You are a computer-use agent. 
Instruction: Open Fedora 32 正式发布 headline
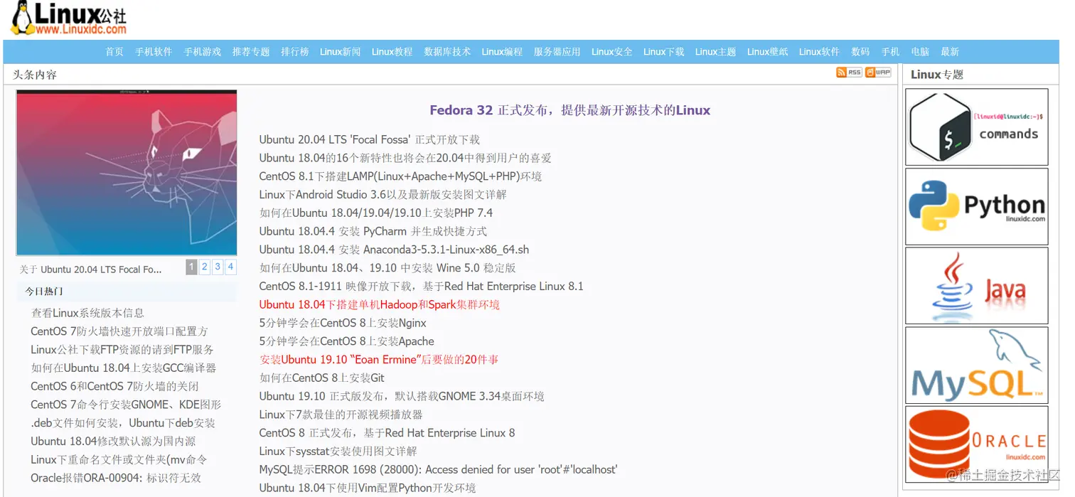pyautogui.click(x=570, y=110)
